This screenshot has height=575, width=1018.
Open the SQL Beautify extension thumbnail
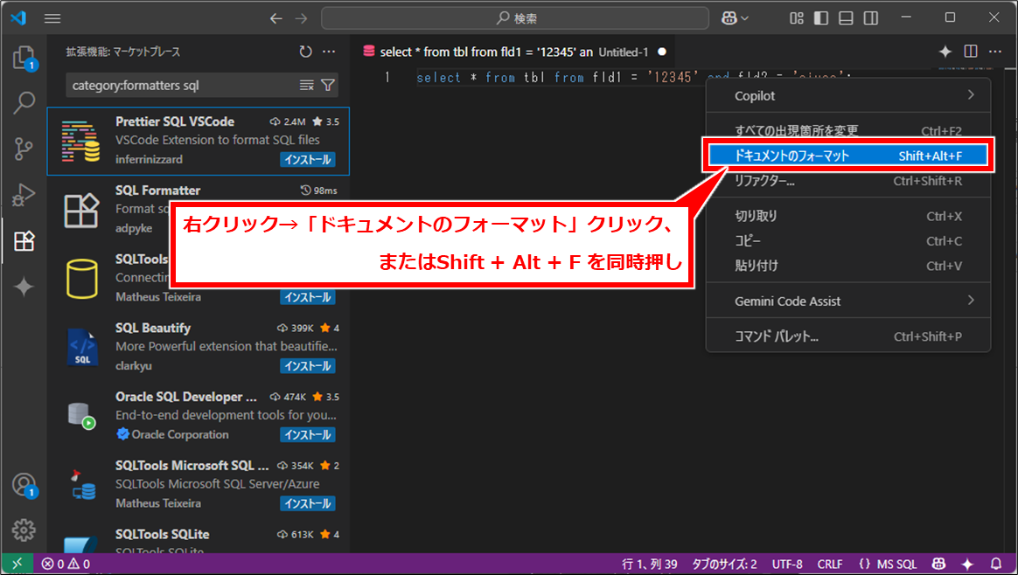click(81, 347)
